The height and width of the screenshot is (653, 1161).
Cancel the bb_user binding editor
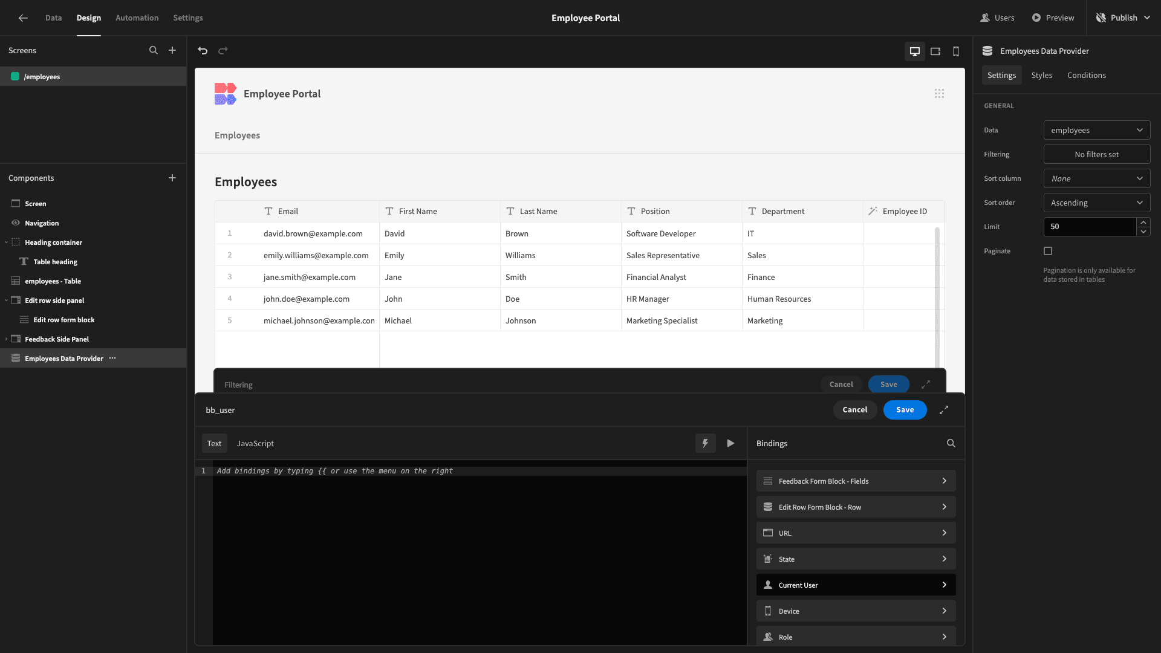pos(854,410)
